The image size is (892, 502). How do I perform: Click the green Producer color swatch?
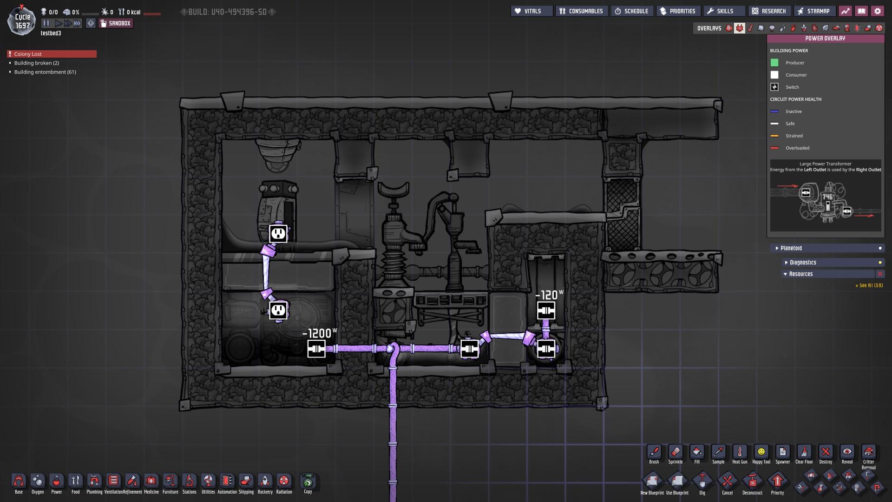click(x=774, y=63)
